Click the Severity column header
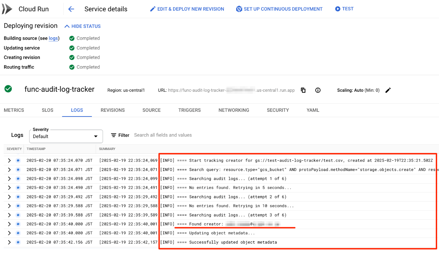This screenshot has width=439, height=259. [x=14, y=149]
